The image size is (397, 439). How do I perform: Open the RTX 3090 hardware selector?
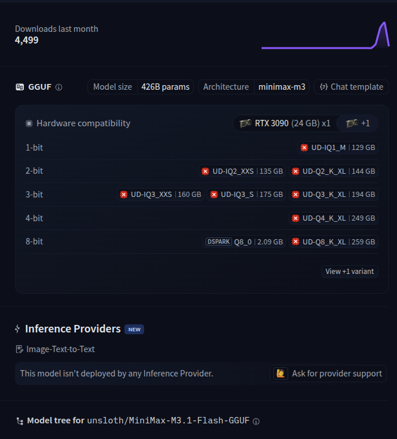pos(285,123)
